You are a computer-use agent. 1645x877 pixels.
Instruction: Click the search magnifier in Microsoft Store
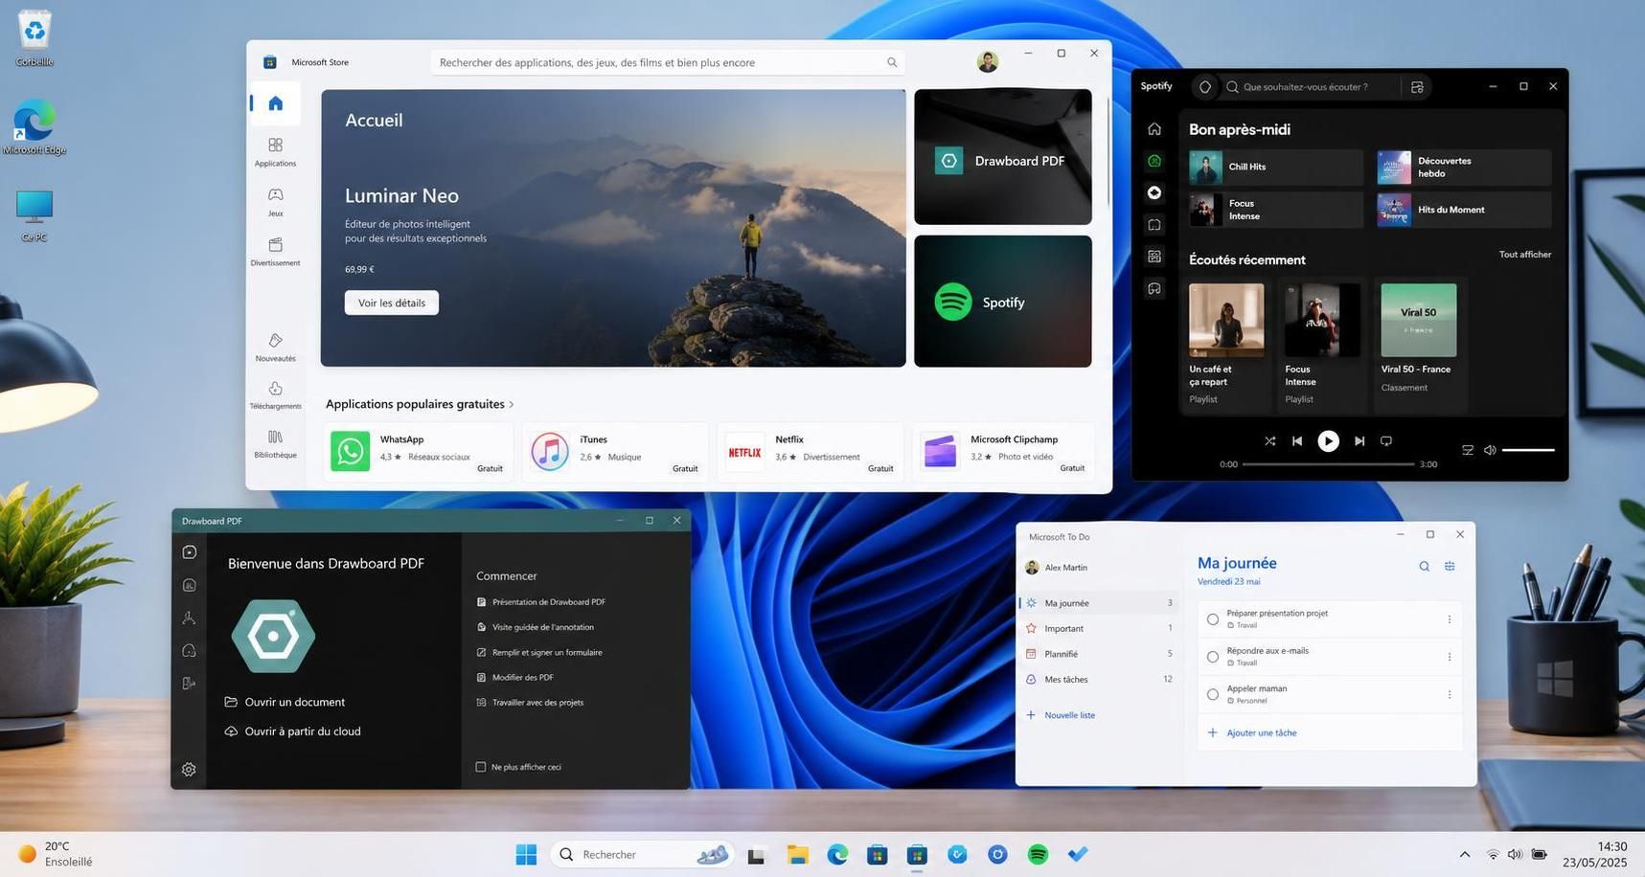[x=892, y=62]
